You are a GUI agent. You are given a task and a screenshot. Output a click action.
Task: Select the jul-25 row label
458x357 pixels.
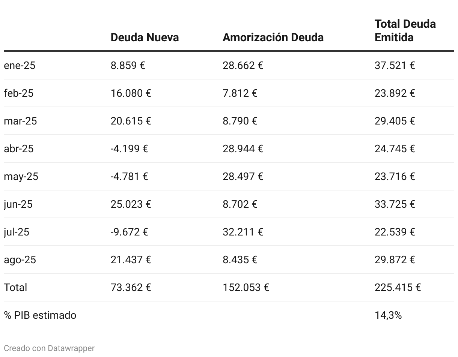point(17,232)
